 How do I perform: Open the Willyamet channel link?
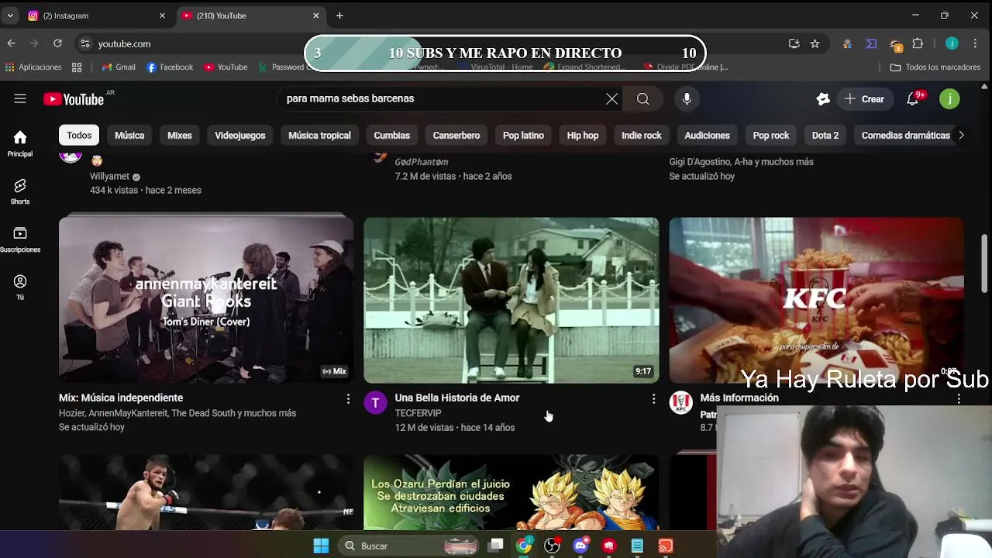pyautogui.click(x=109, y=176)
